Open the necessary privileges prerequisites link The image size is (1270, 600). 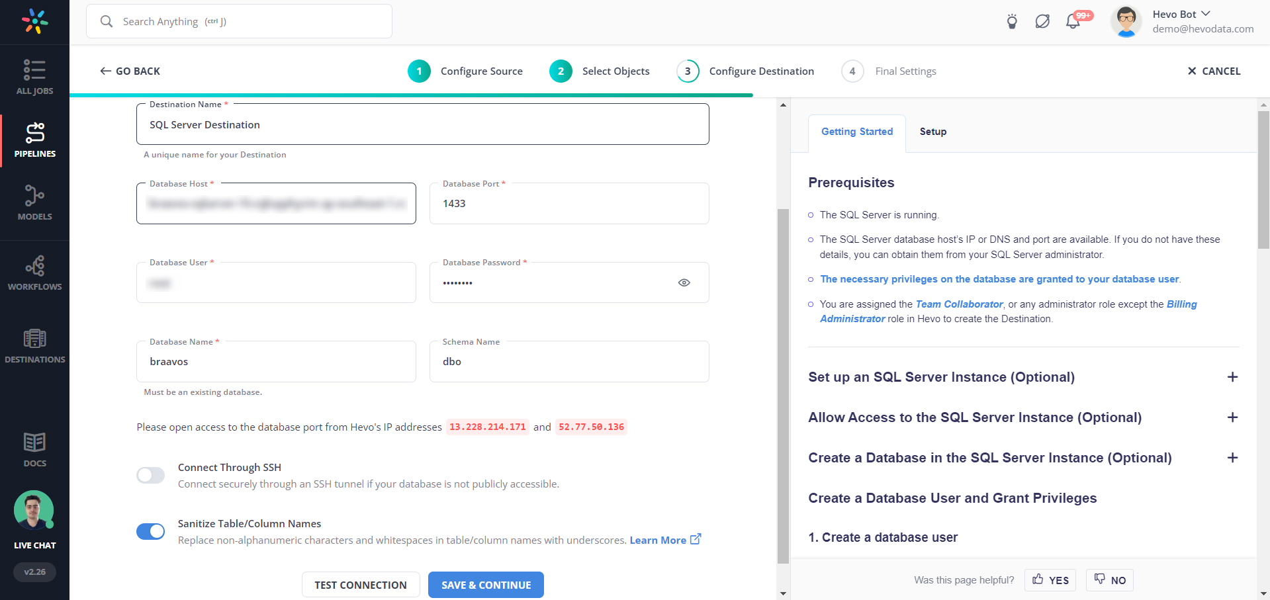[x=999, y=279]
